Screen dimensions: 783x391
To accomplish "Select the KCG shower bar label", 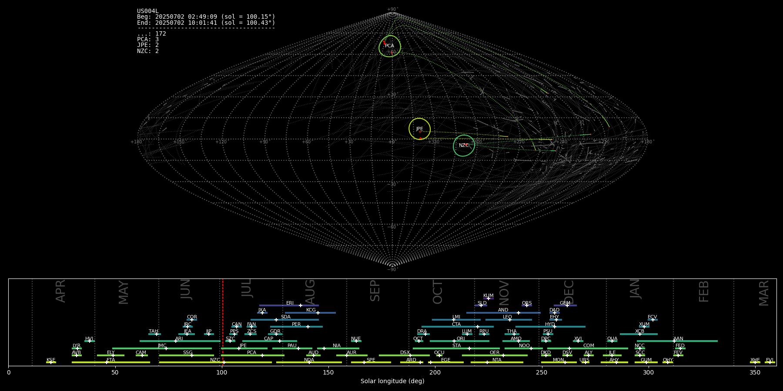I will tap(311, 310).
